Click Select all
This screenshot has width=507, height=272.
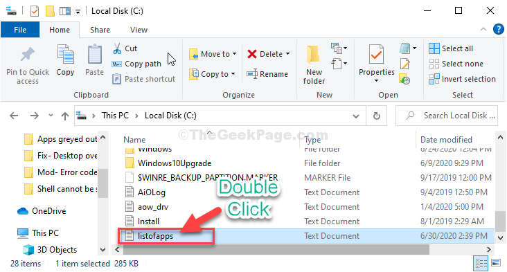[x=451, y=48]
